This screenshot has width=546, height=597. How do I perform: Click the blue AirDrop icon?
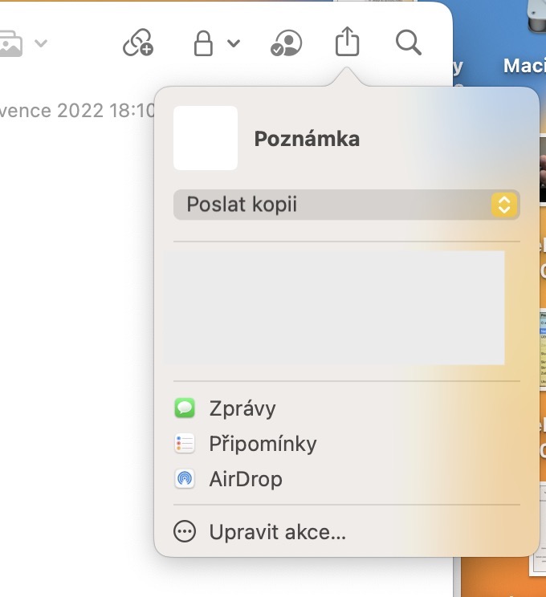(185, 479)
